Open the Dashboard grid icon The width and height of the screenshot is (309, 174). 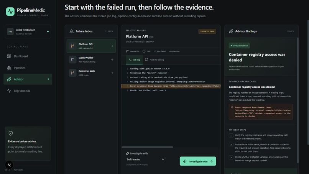pos(9,56)
